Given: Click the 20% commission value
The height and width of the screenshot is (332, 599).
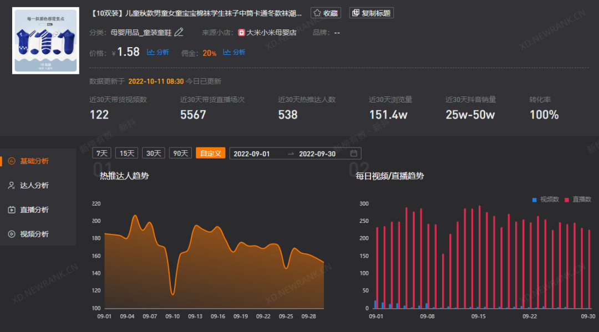Looking at the screenshot, I should [x=209, y=53].
